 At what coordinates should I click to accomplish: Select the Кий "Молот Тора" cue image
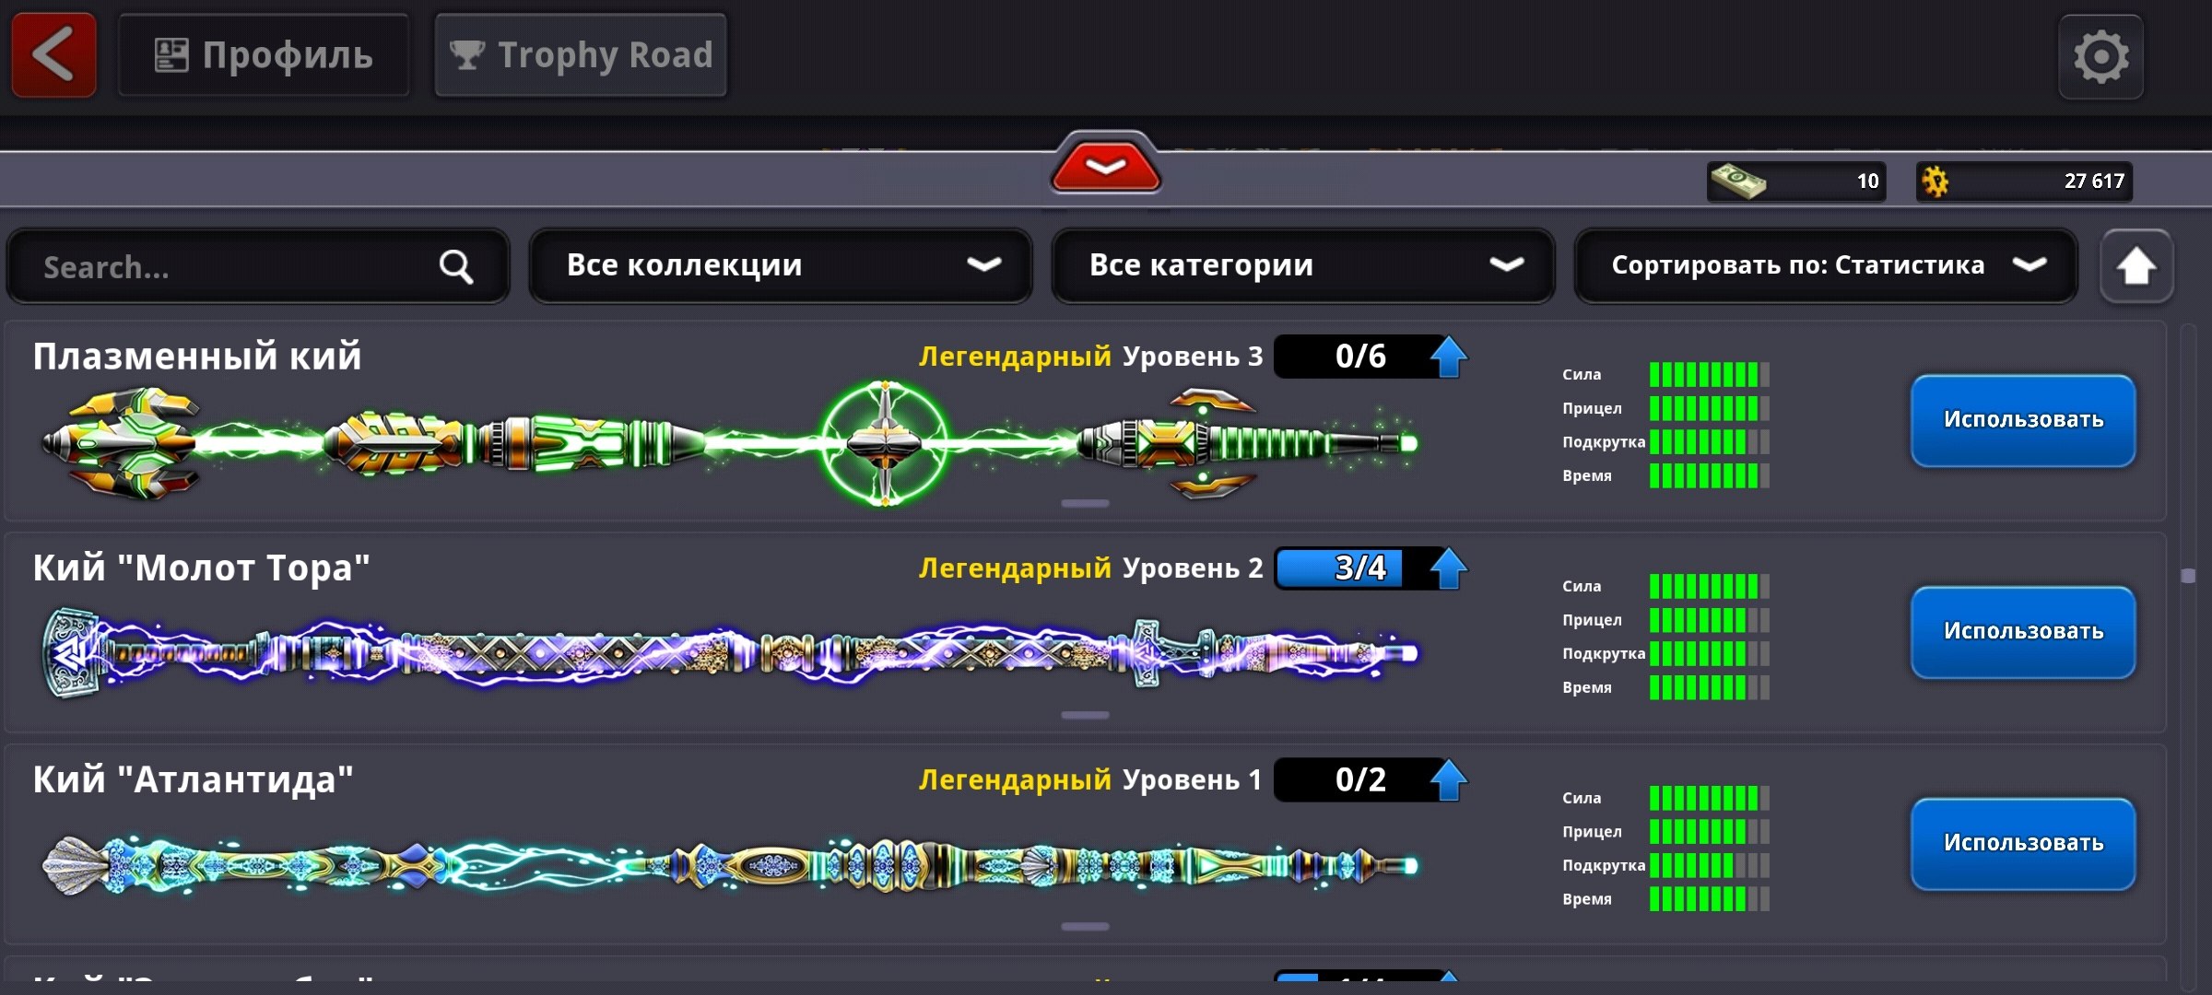click(730, 652)
